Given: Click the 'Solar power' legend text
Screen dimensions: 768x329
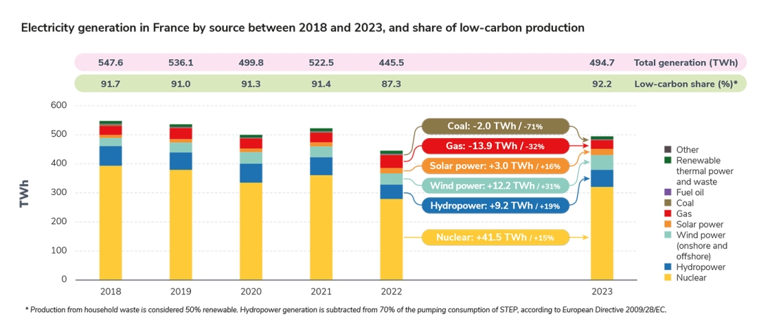Looking at the screenshot, I should 700,225.
